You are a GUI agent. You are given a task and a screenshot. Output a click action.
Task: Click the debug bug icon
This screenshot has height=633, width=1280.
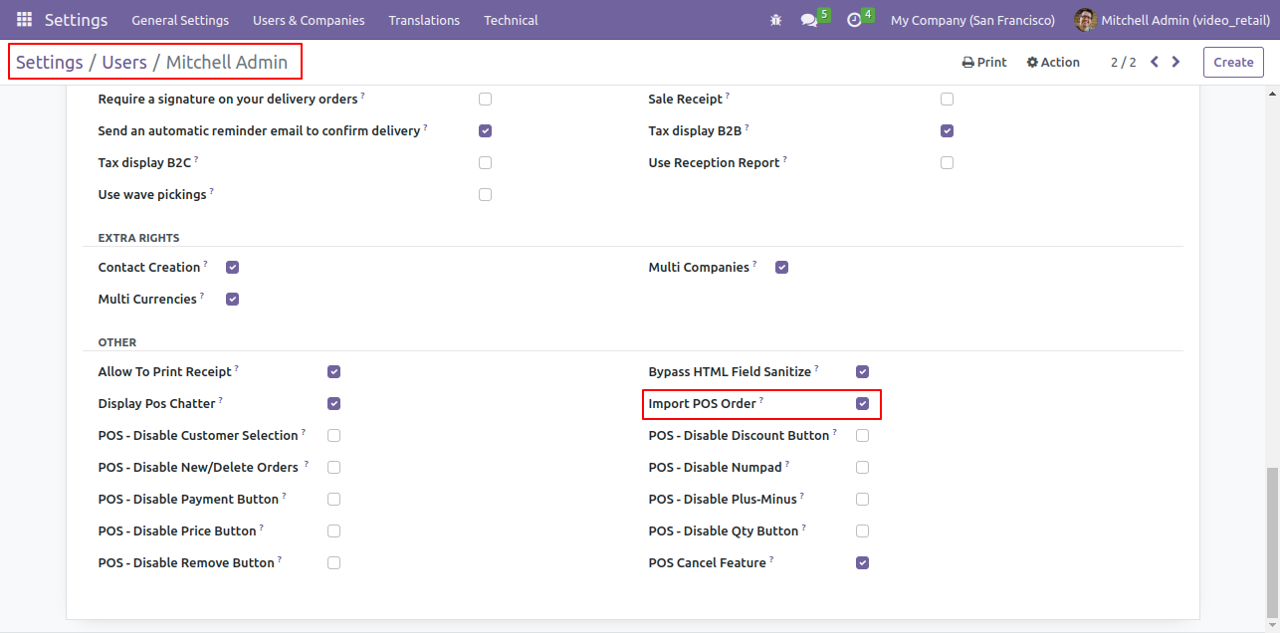776,20
